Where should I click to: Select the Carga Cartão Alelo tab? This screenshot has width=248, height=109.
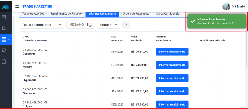click(x=168, y=13)
